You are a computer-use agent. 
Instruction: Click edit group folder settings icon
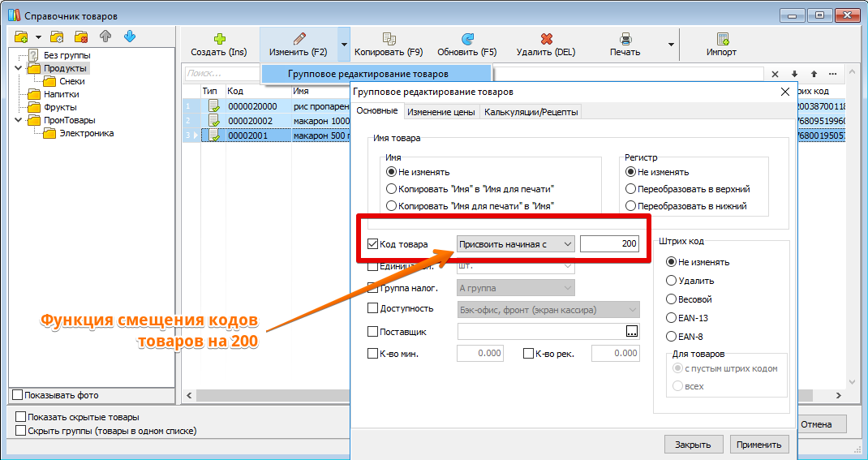tap(57, 37)
